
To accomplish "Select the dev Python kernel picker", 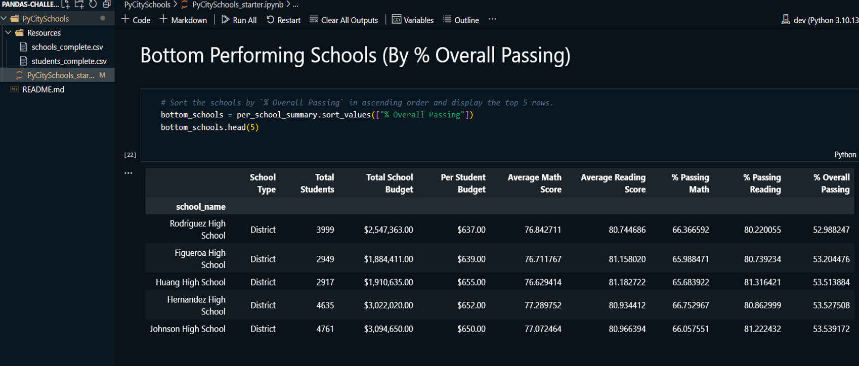I will coord(820,20).
